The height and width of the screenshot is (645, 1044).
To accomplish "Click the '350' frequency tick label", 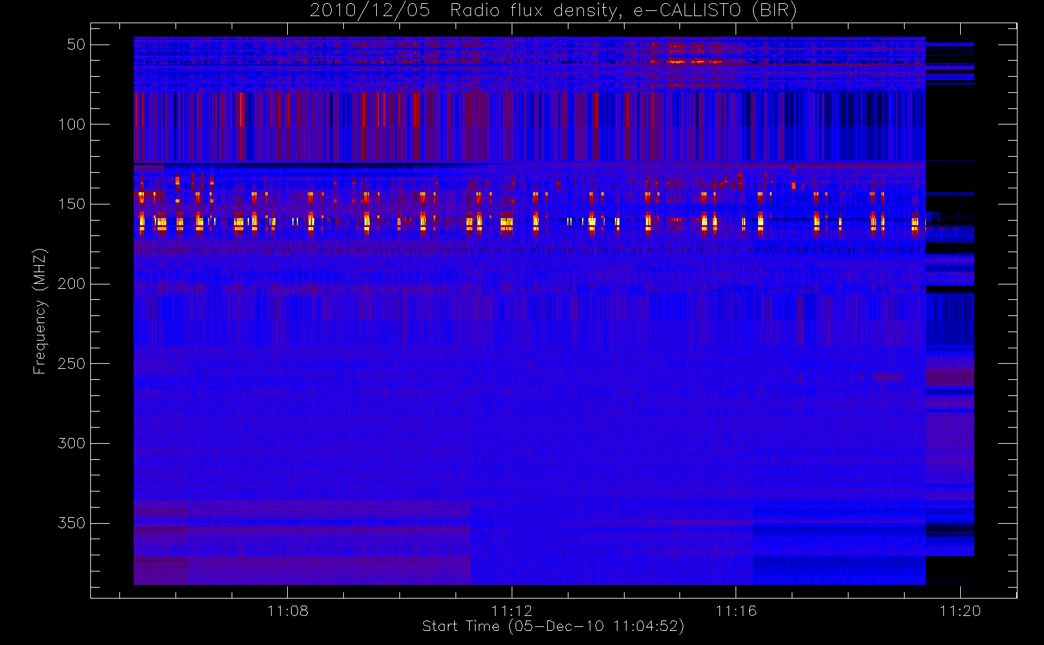I will tap(72, 523).
